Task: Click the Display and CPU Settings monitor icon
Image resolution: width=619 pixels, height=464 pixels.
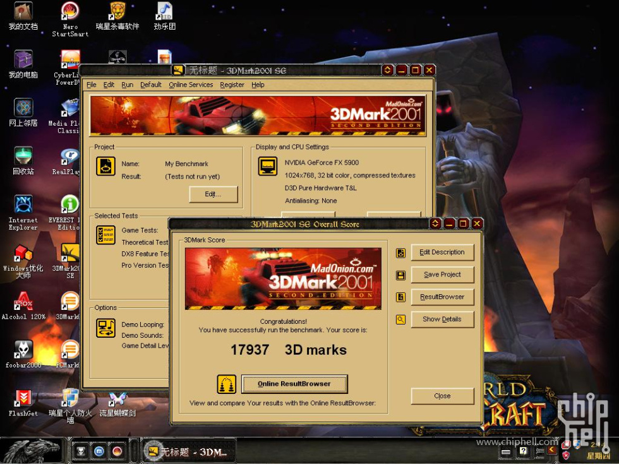Action: coord(268,166)
